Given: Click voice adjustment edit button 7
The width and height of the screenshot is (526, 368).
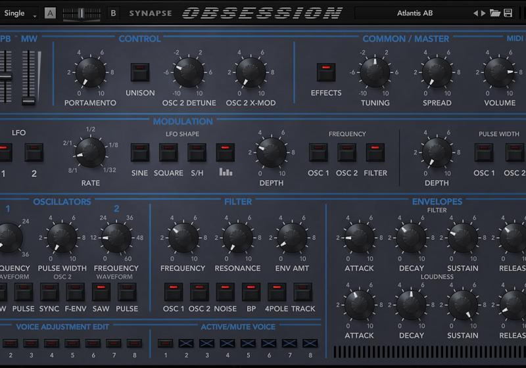Looking at the screenshot, I should click(113, 343).
